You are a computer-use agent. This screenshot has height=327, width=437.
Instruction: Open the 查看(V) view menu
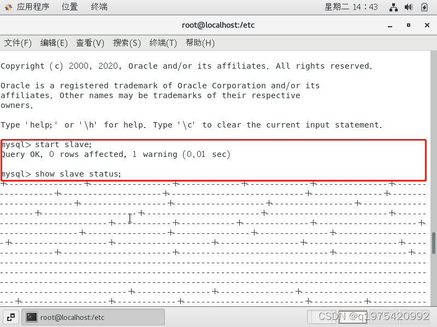(90, 43)
